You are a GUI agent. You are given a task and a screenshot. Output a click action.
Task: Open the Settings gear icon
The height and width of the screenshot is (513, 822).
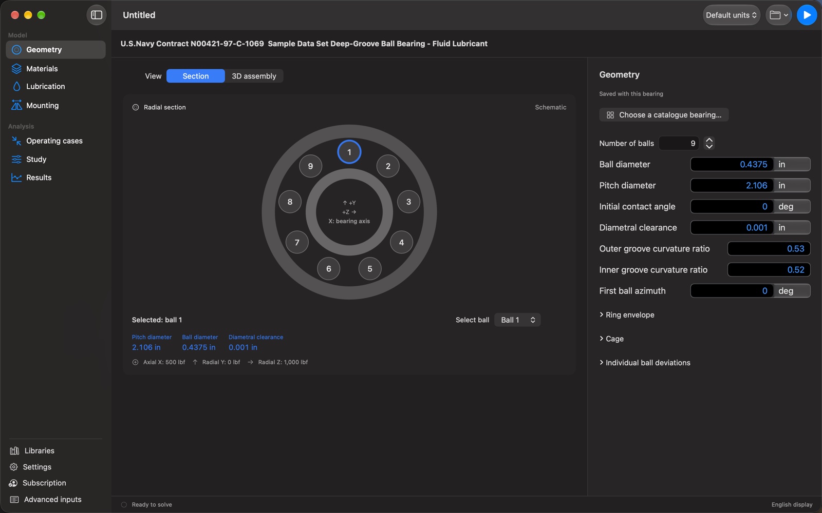click(14, 467)
